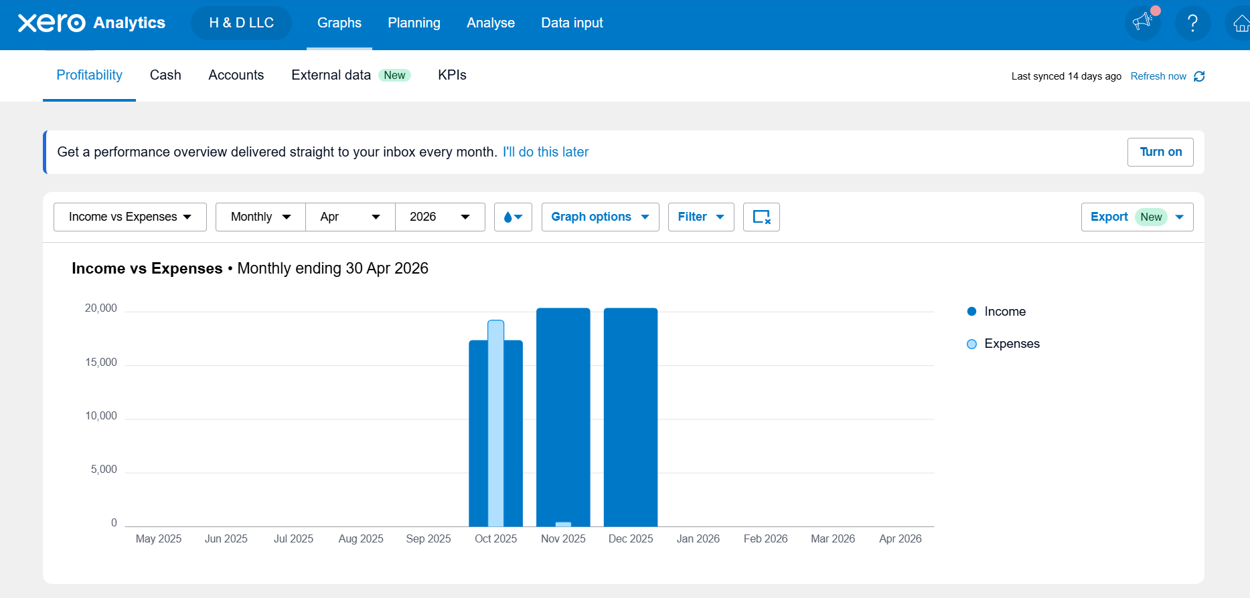Expand the Monthly period dropdown

point(260,217)
